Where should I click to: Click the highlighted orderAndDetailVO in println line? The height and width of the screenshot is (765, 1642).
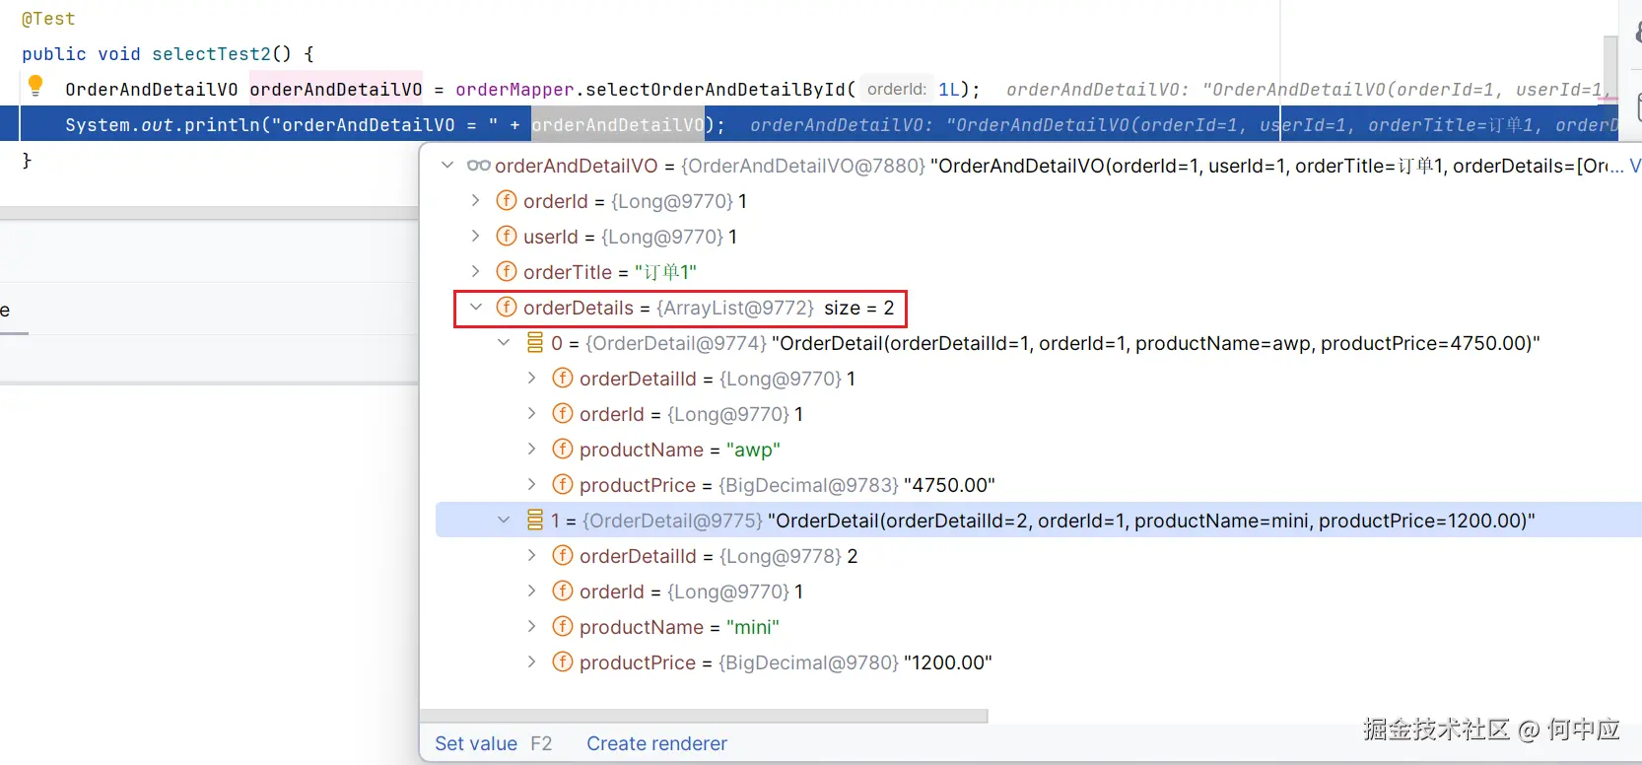[618, 125]
